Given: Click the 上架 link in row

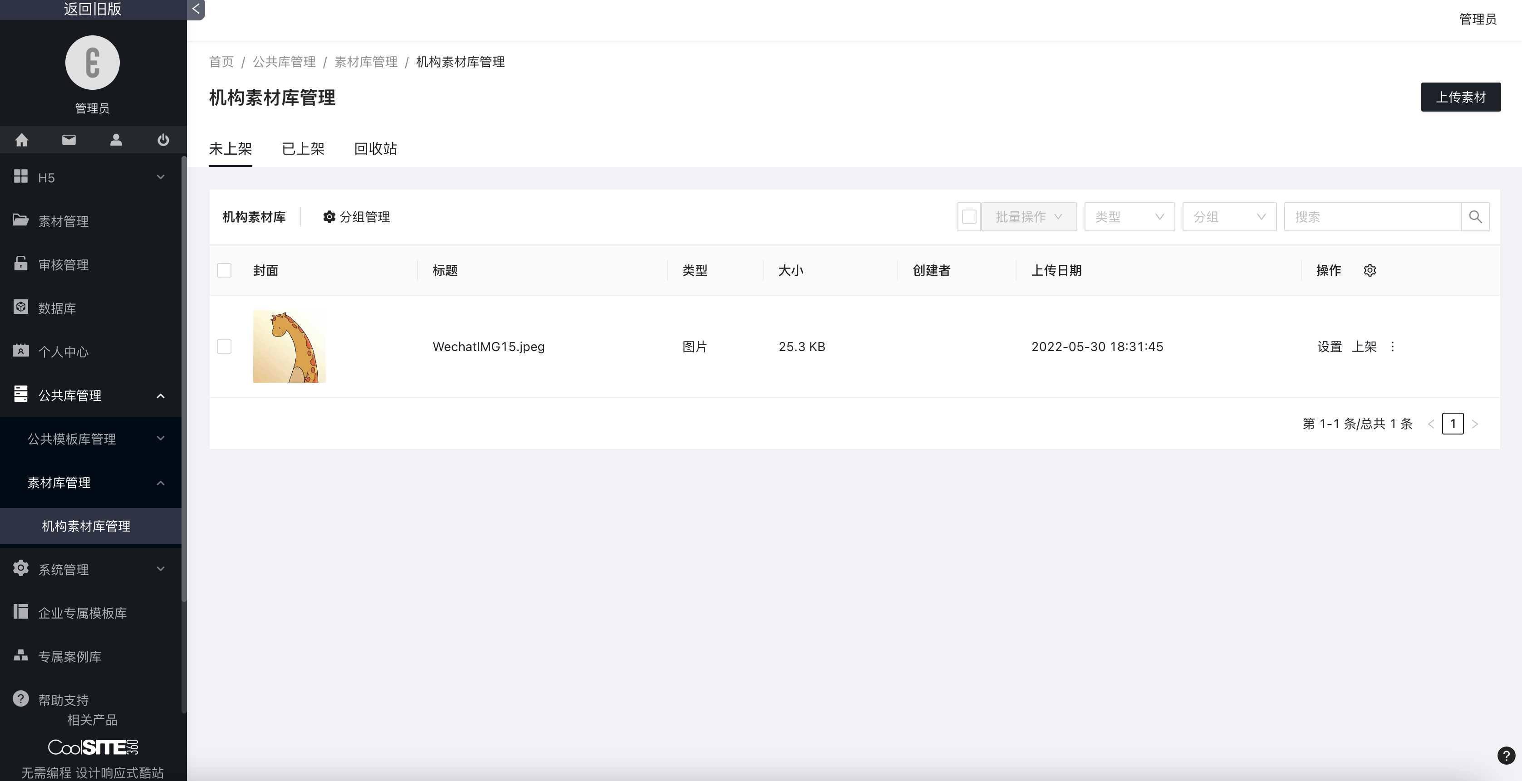Looking at the screenshot, I should coord(1364,347).
